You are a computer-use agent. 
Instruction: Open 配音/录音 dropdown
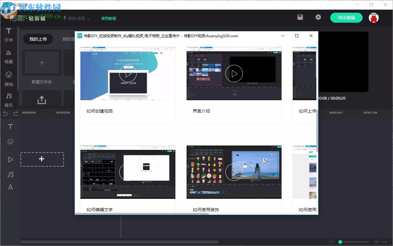pyautogui.click(x=76, y=18)
